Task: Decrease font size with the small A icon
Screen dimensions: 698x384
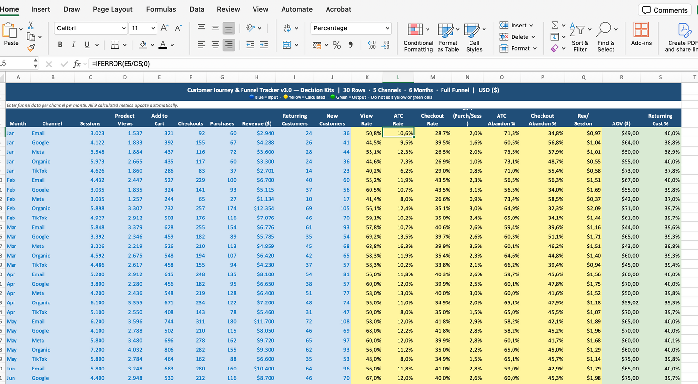Action: tap(178, 28)
